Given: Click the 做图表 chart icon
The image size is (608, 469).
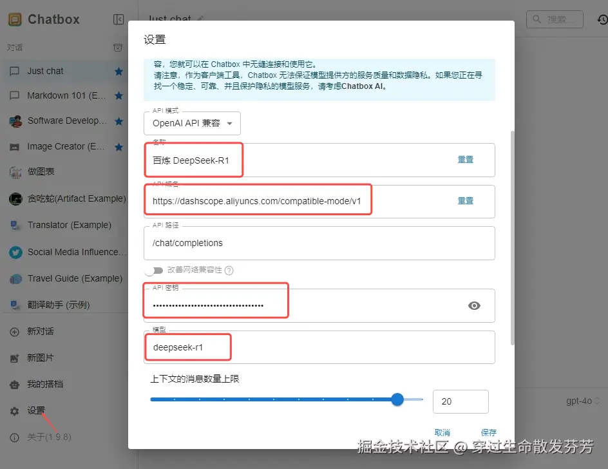Looking at the screenshot, I should (15, 172).
